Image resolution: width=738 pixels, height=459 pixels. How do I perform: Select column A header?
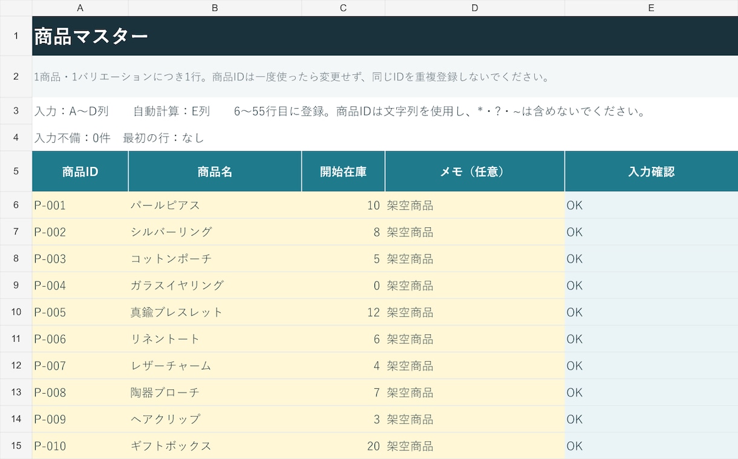(80, 8)
